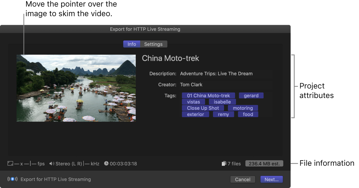The height and width of the screenshot is (188, 359).
Task: Switch to the Info tab
Action: coord(132,44)
